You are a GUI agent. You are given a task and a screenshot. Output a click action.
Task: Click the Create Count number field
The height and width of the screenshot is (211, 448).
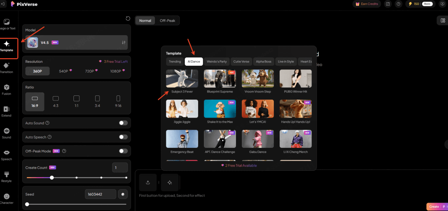coord(120,168)
